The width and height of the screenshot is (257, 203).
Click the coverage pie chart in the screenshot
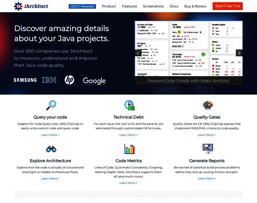pyautogui.click(x=204, y=54)
